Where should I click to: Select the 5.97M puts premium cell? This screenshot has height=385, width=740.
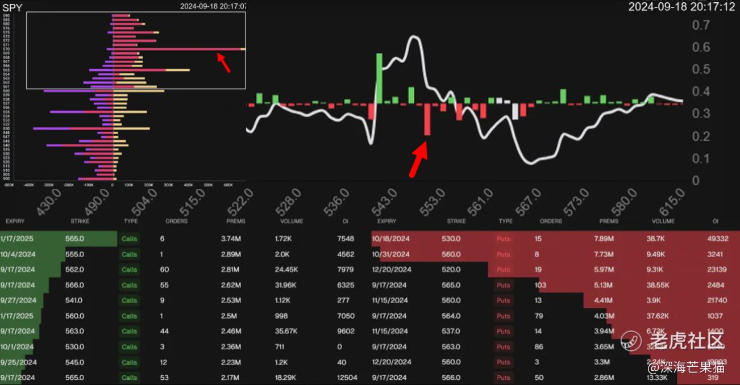click(x=604, y=270)
